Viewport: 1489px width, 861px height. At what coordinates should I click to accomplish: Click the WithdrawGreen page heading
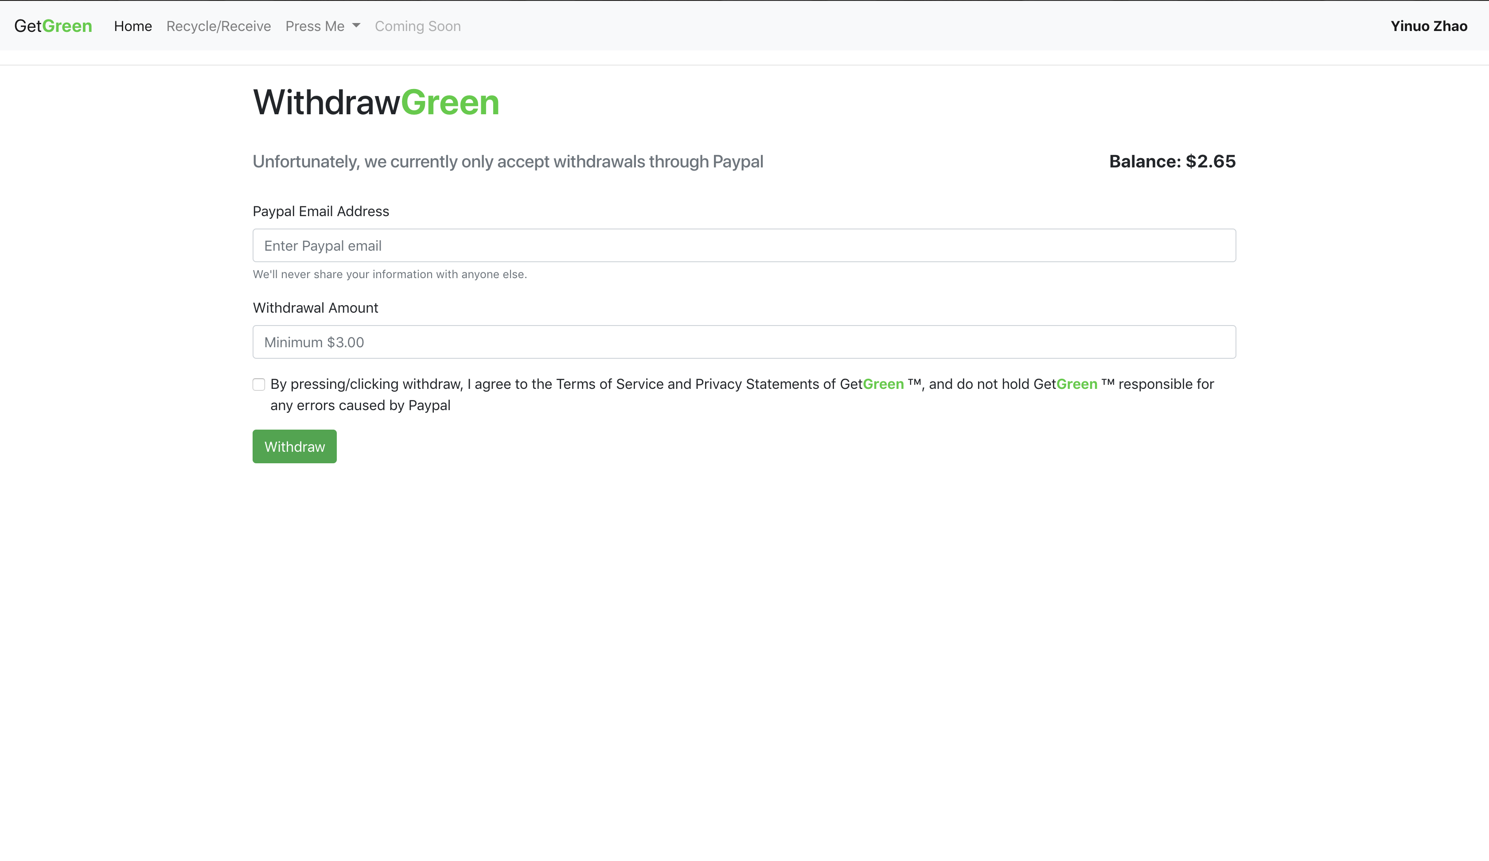click(x=376, y=102)
